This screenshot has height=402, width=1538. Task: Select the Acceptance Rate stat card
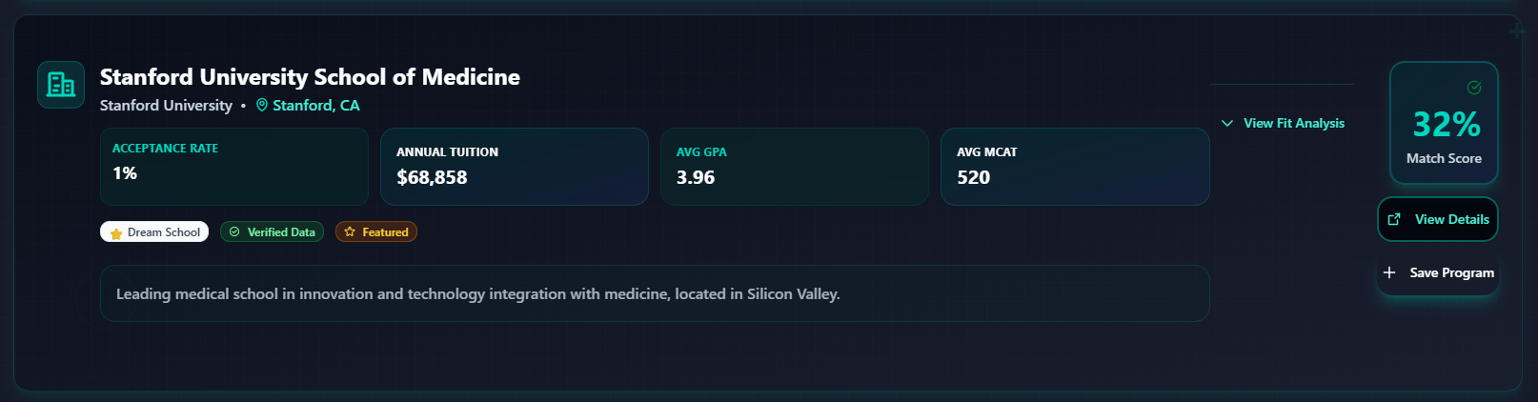[234, 167]
